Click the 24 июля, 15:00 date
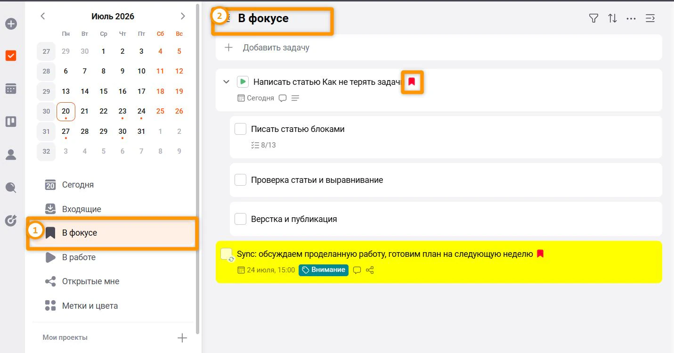674x353 pixels. click(x=266, y=270)
